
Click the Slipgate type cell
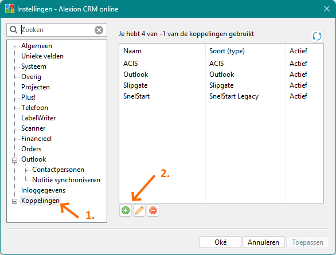tap(221, 85)
